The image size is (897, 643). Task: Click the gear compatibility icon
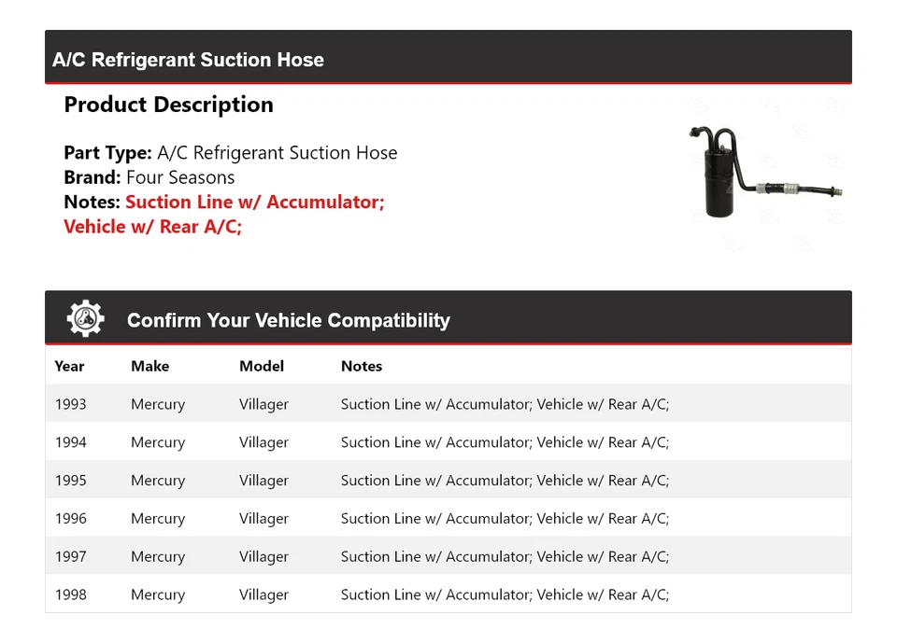[x=85, y=319]
